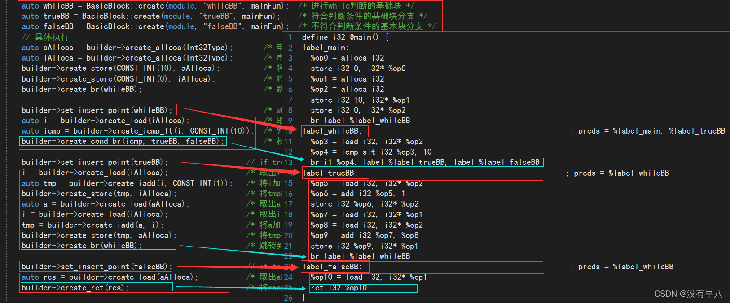
Task: Click 'builder->create_store(tmp, aAlloca);'
Action: [x=99, y=235]
